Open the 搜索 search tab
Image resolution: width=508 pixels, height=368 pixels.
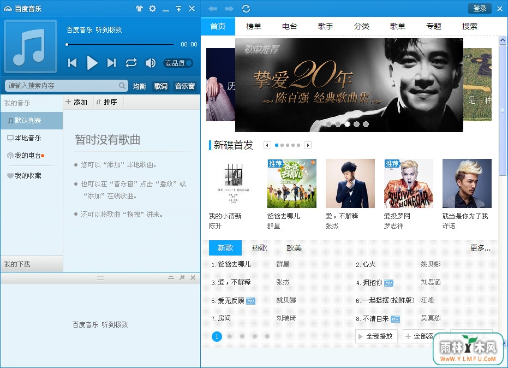[x=470, y=26]
